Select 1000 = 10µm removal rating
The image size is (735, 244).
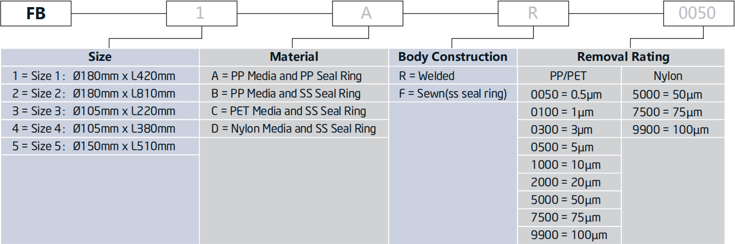566,165
